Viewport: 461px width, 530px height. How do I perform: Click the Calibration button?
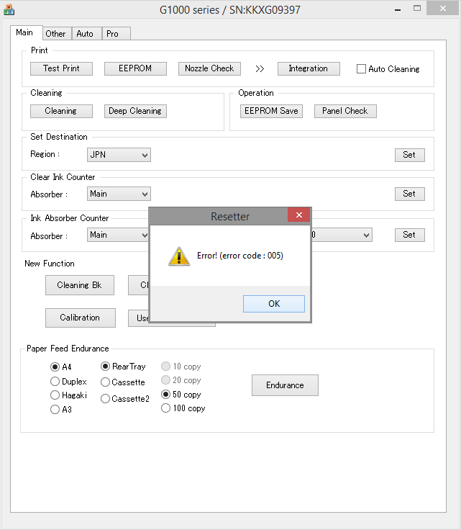point(81,318)
